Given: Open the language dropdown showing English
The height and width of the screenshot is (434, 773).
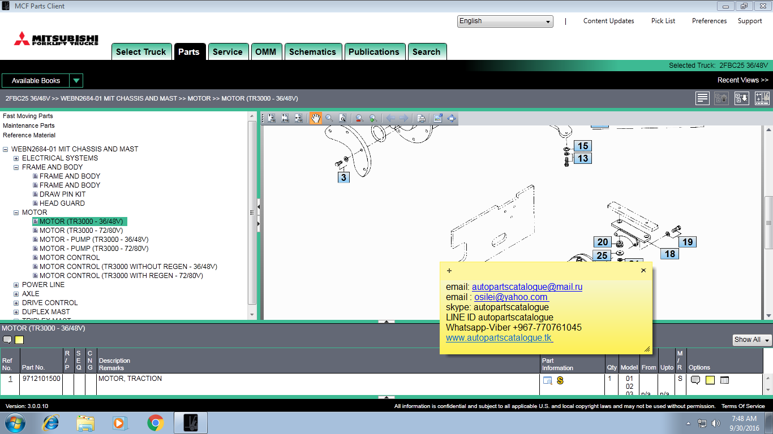Looking at the screenshot, I should click(505, 21).
